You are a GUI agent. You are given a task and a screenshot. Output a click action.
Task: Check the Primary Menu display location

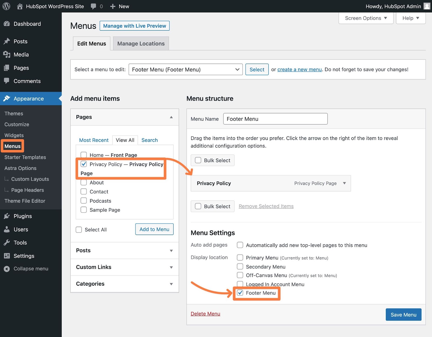tap(240, 258)
